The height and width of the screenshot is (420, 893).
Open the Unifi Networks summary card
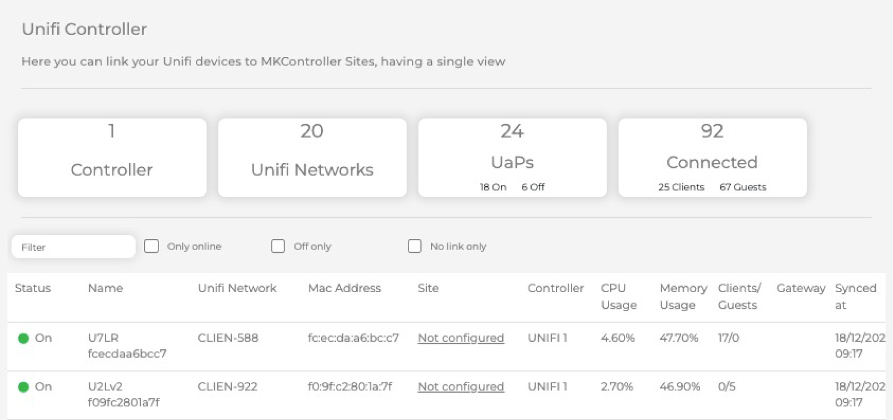tap(312, 156)
